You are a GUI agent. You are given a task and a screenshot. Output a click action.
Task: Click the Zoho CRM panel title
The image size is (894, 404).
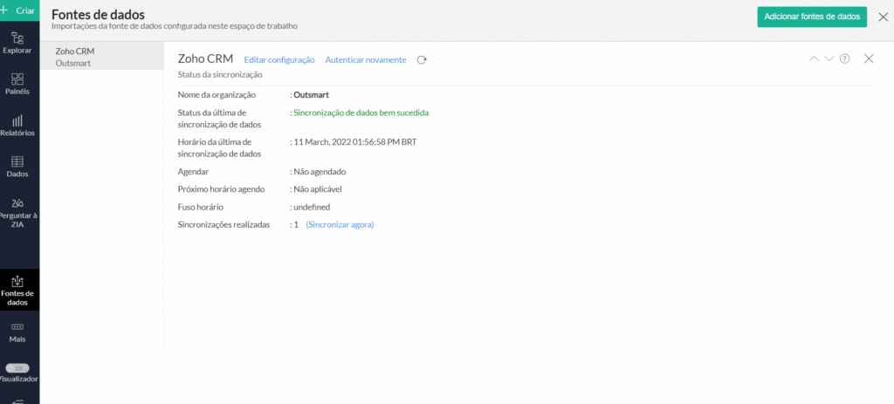click(x=205, y=58)
